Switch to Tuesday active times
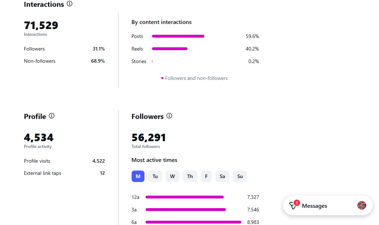Screen dimensions: 379x225 point(155,176)
